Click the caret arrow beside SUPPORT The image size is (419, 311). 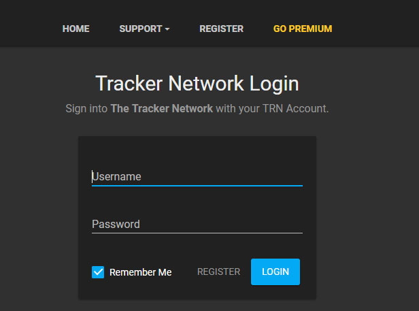(x=167, y=29)
